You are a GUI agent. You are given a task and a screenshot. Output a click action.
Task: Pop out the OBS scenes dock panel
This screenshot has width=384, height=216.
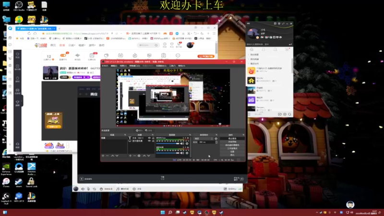click(125, 135)
